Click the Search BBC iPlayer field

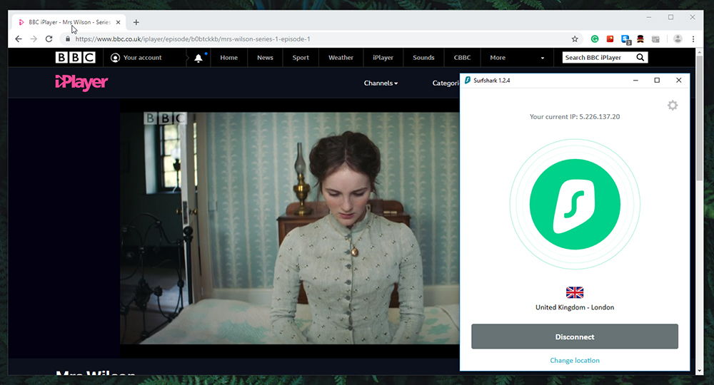pyautogui.click(x=596, y=57)
